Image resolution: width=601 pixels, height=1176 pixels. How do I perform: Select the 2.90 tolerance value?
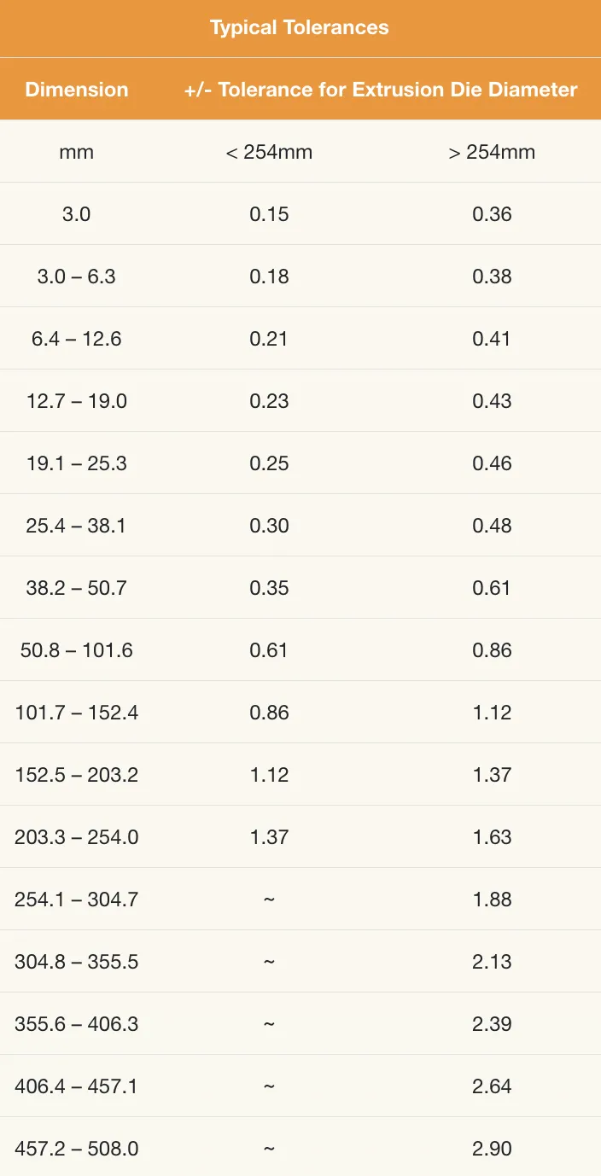pyautogui.click(x=492, y=1149)
